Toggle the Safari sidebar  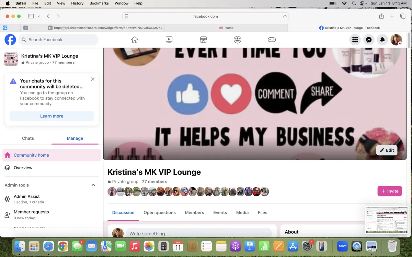pos(31,16)
